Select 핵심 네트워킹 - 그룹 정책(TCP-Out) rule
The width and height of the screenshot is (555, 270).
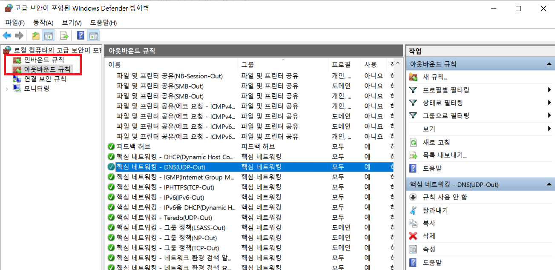[167, 248]
